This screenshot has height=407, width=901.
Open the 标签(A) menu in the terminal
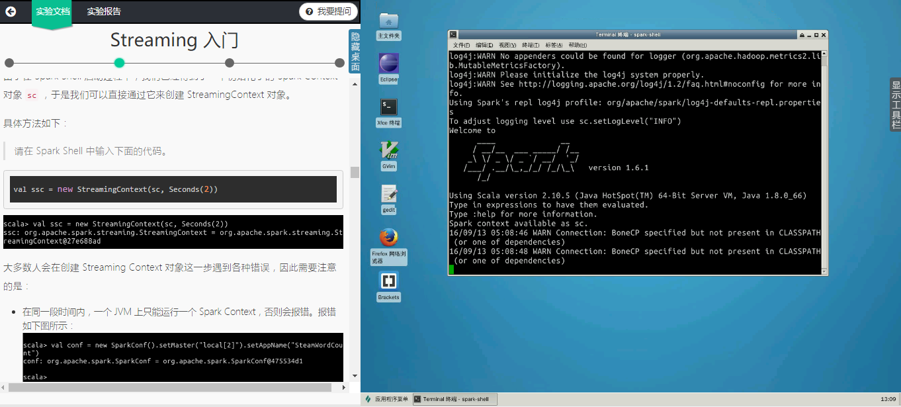tap(554, 45)
